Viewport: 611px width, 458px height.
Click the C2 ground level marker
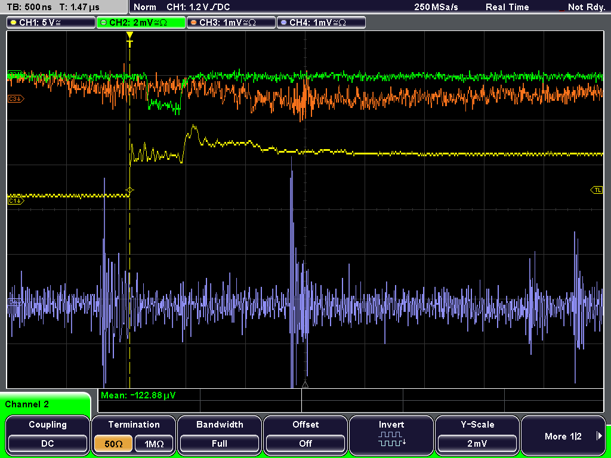tap(16, 74)
